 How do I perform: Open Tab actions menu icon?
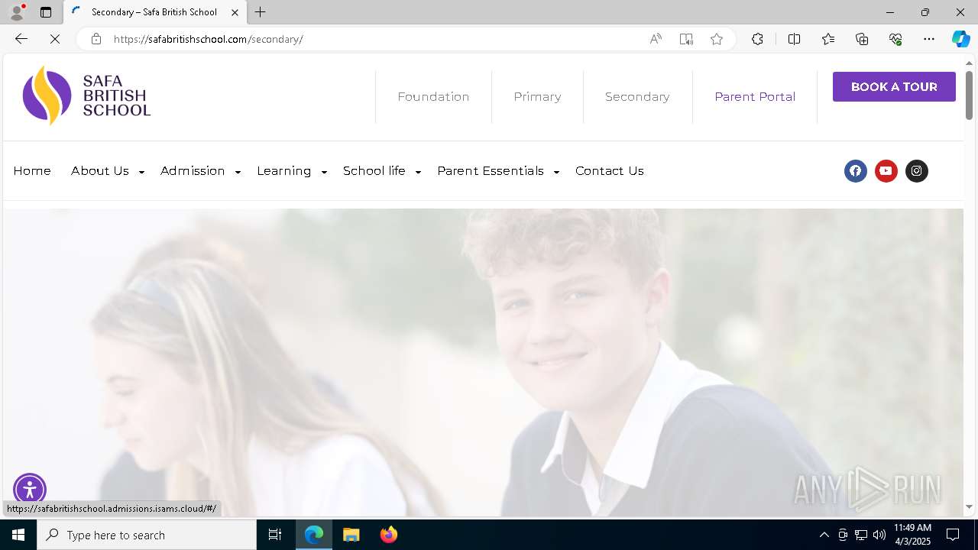(46, 12)
